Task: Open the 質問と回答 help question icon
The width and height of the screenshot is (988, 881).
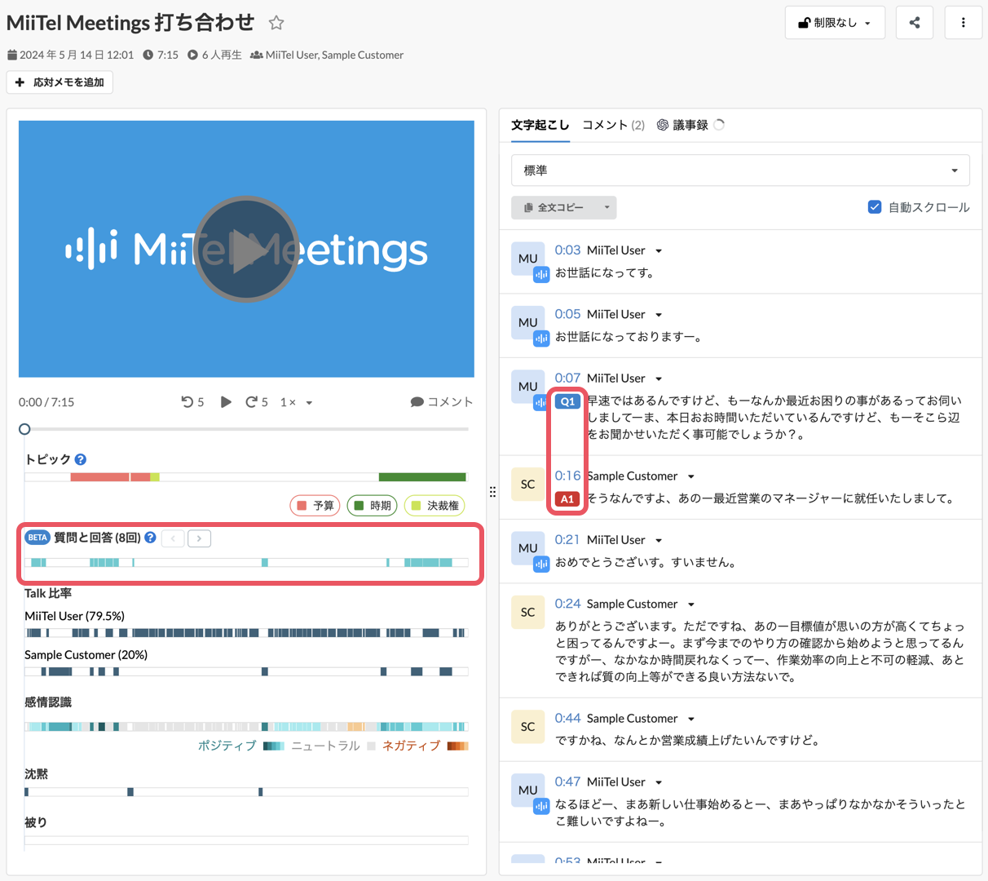Action: [x=150, y=538]
